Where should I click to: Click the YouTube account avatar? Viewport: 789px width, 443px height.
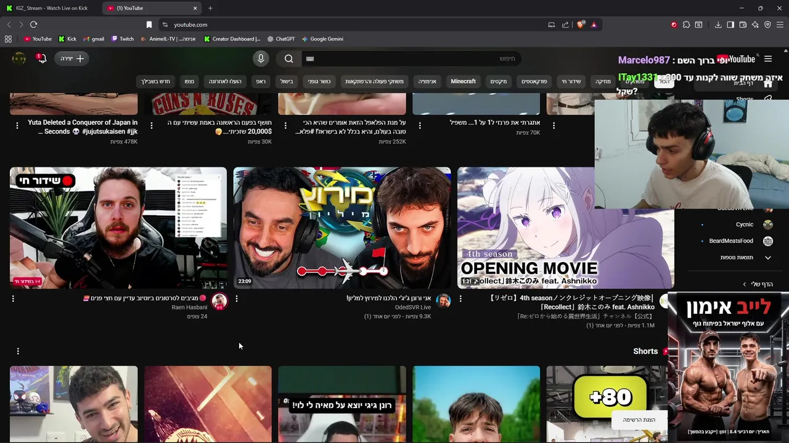[19, 58]
